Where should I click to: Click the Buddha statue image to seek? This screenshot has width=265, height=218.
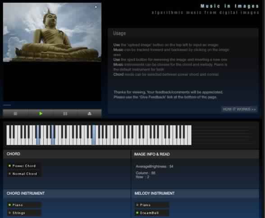tap(52, 32)
